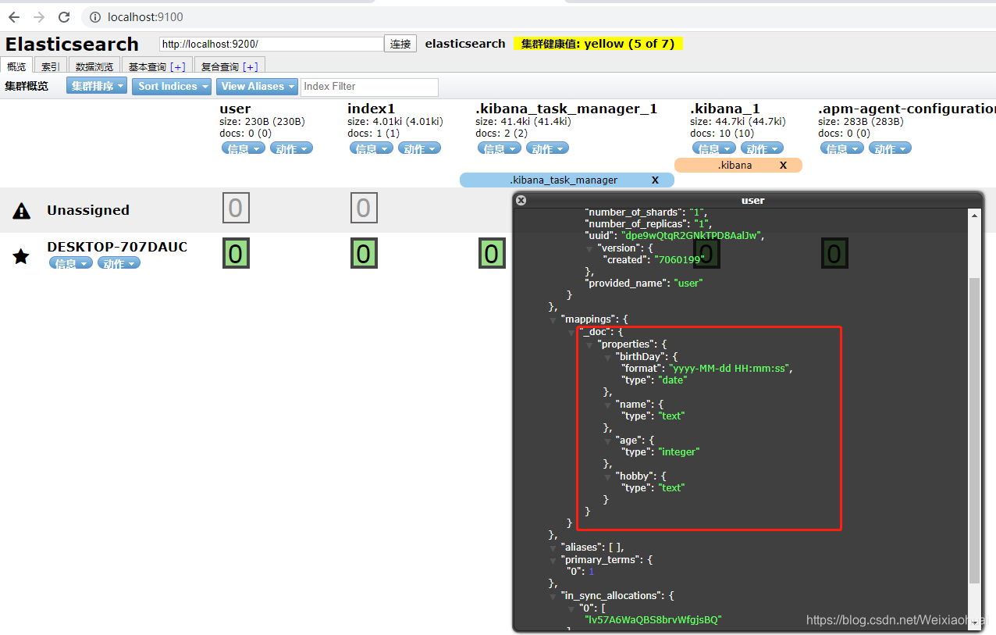Close the user index info popup
Image resolution: width=996 pixels, height=635 pixels.
521,200
